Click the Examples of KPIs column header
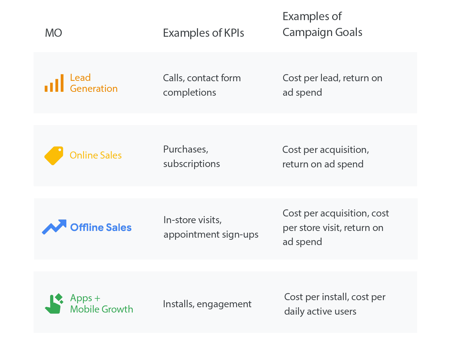The image size is (450, 345). tap(204, 33)
